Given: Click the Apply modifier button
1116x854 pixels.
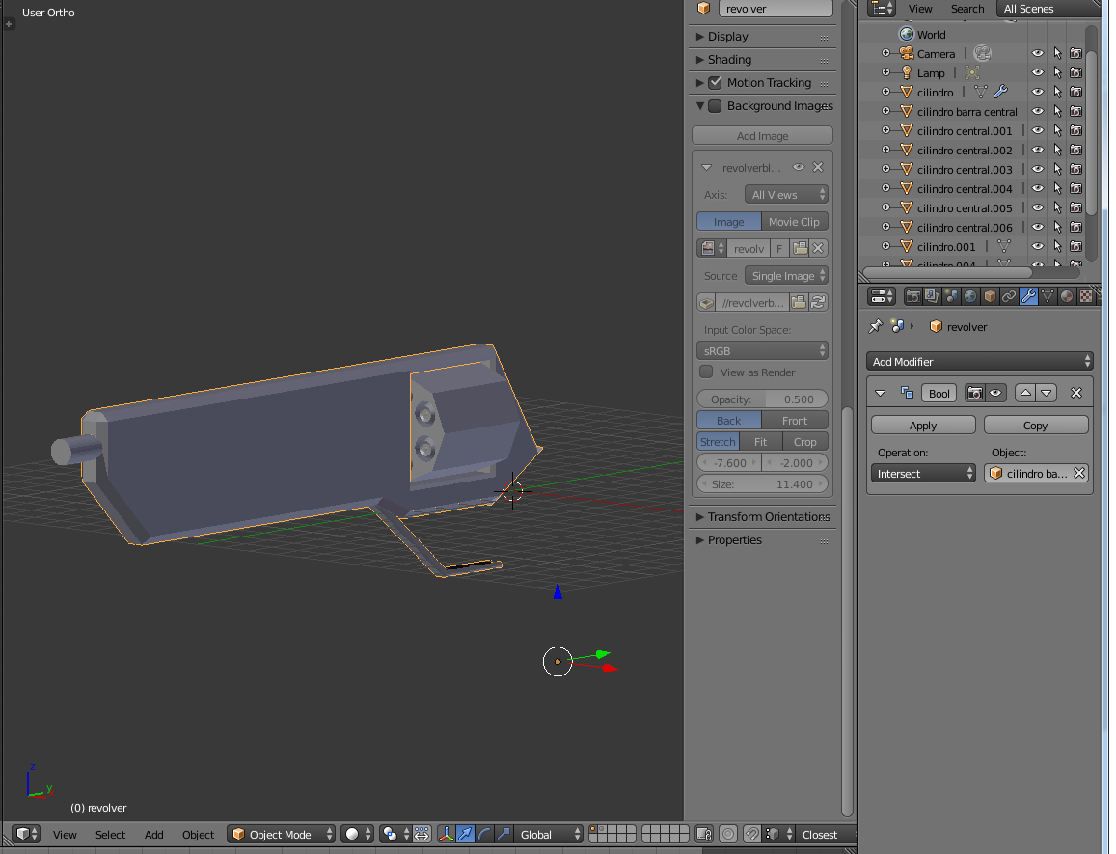Looking at the screenshot, I should pos(923,426).
